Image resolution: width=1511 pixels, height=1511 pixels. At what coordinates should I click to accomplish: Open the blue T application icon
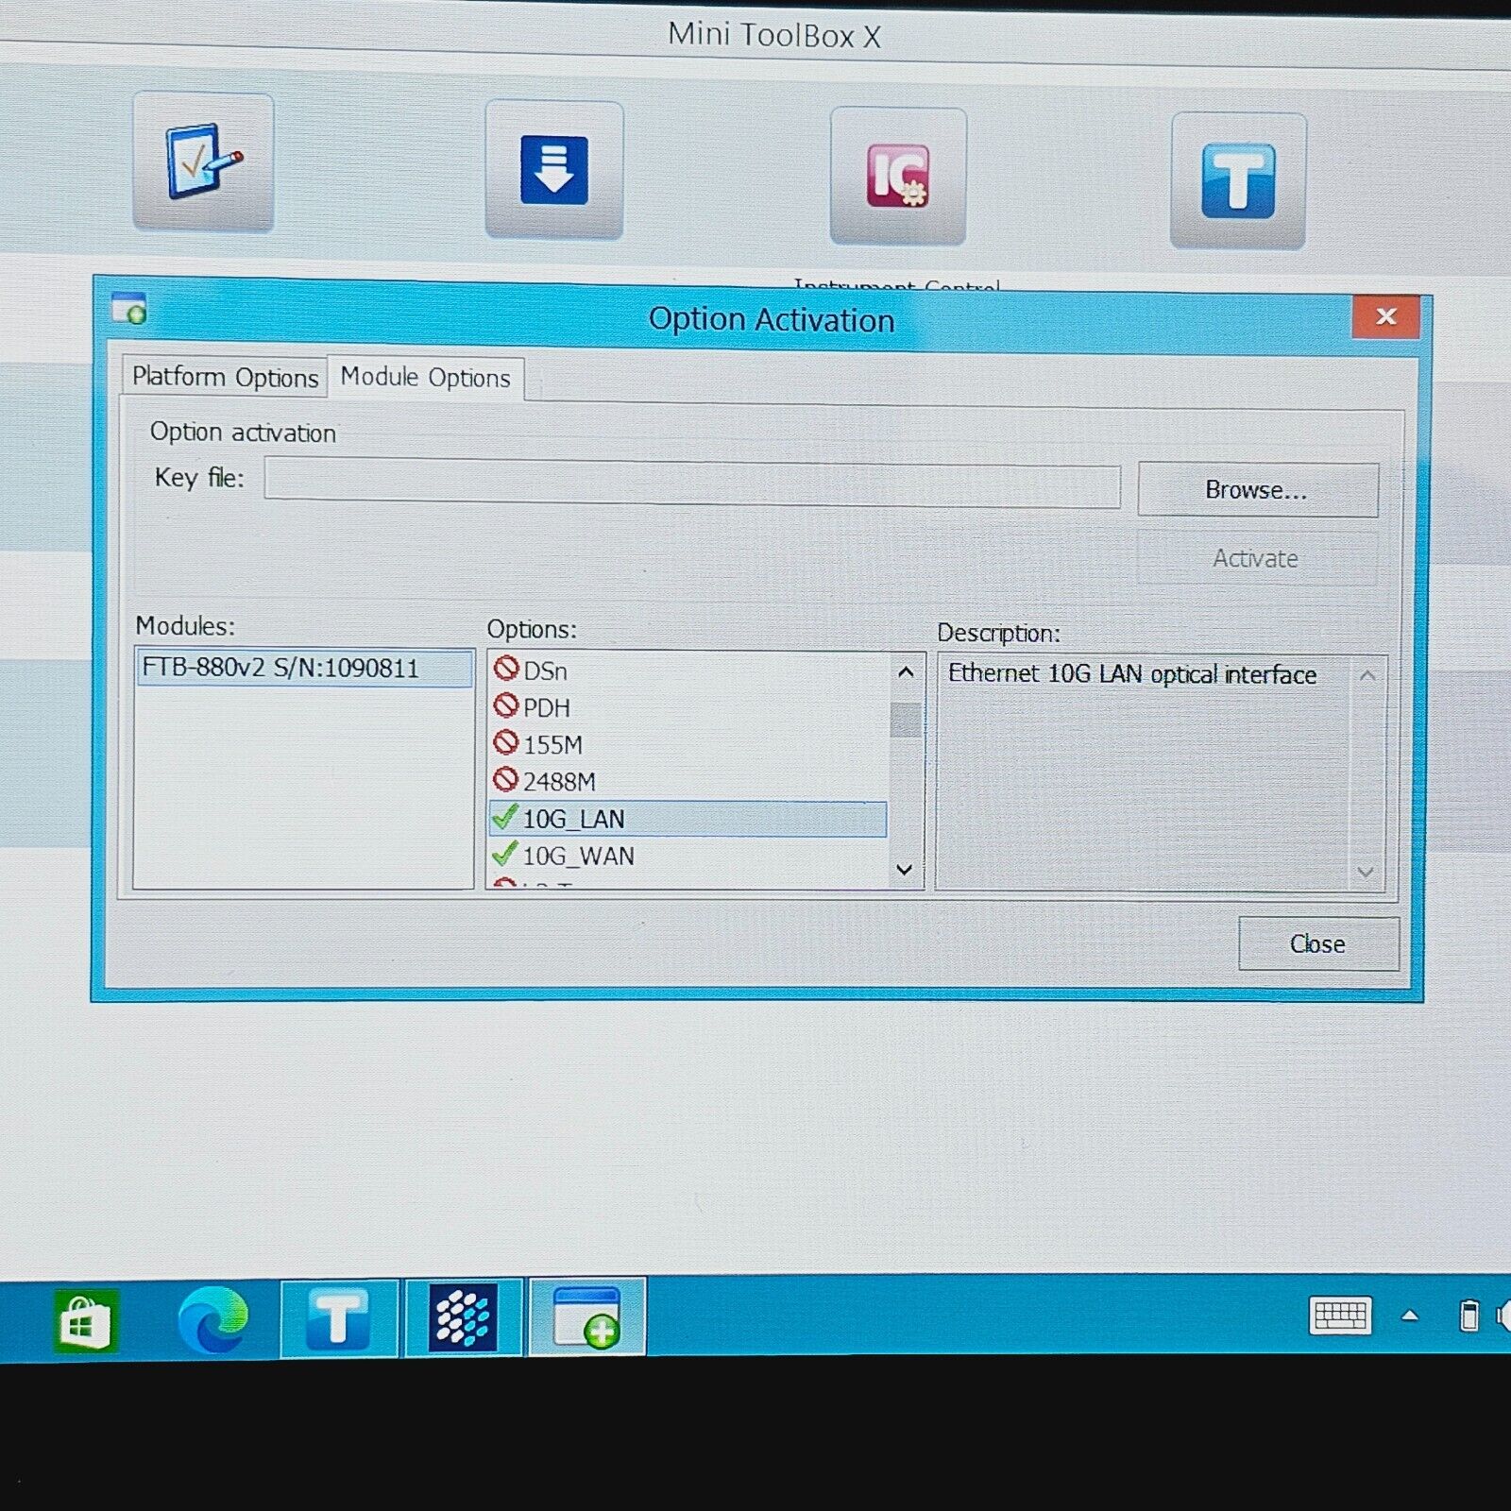click(1238, 180)
